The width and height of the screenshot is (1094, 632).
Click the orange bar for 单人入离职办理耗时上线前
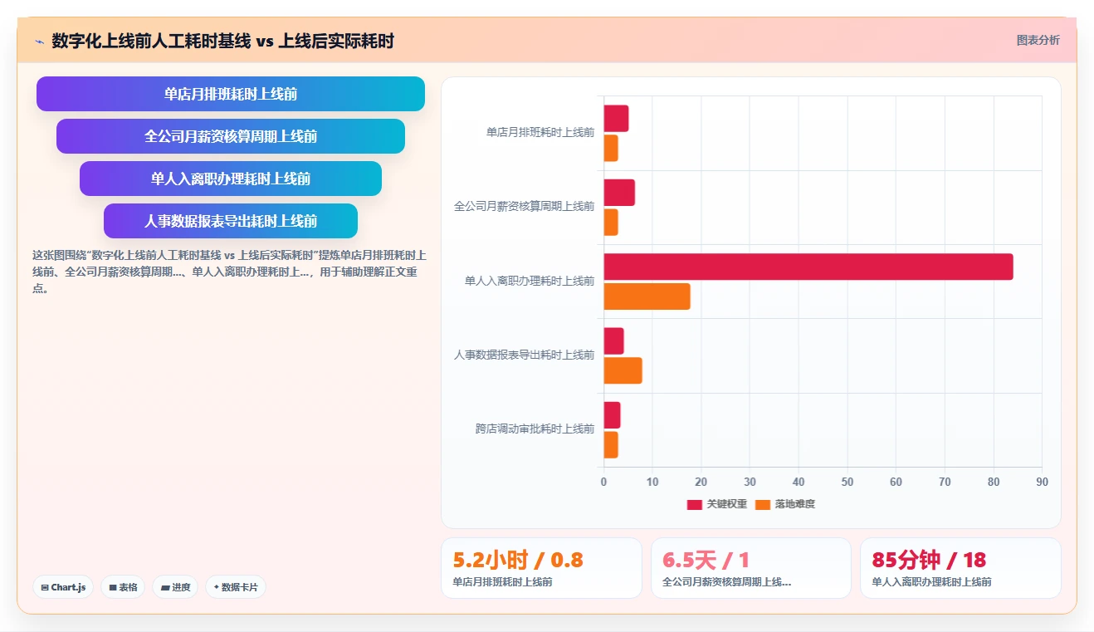647,296
